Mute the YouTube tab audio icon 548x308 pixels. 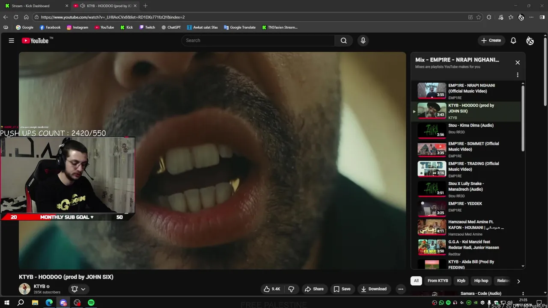tap(82, 6)
